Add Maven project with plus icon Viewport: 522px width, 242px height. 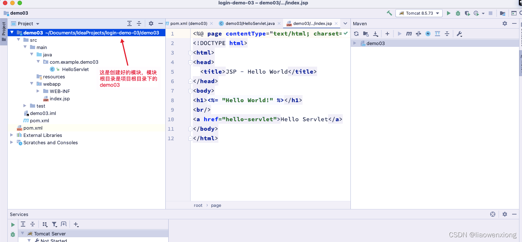coord(387,34)
